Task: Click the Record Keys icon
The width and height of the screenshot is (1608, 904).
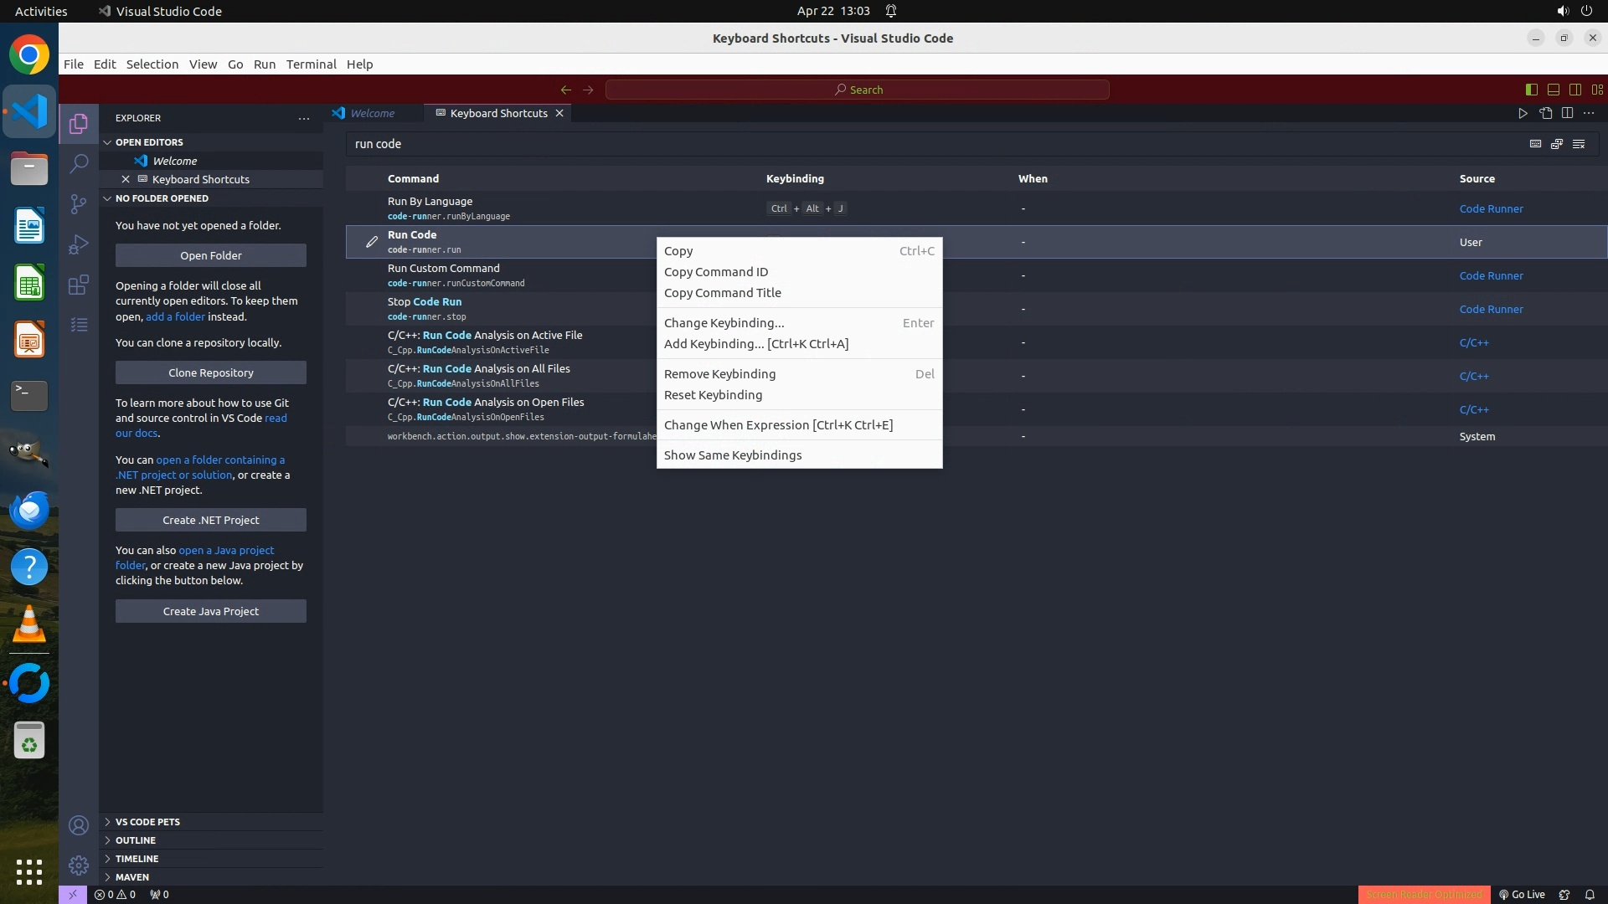Action: click(1535, 144)
